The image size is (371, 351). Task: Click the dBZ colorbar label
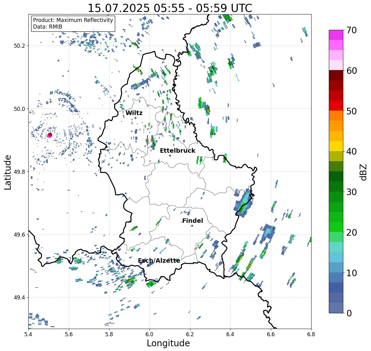click(x=364, y=172)
